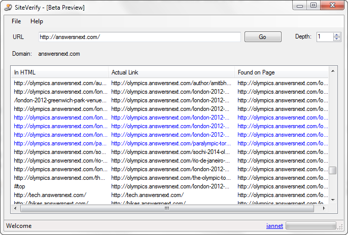
Task: Select the blue olympics.answersnext.com/pa In HTML cell
Action: pos(60,143)
